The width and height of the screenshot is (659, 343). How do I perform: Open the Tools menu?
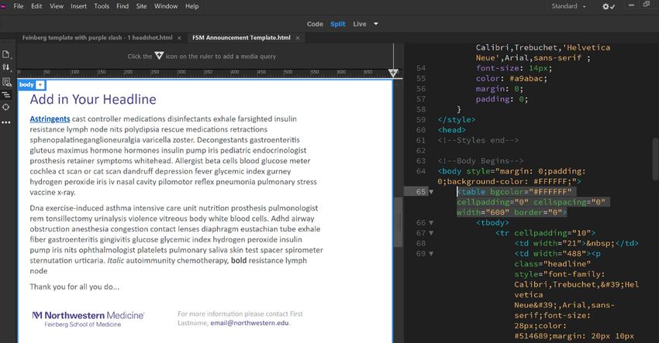[x=102, y=6]
